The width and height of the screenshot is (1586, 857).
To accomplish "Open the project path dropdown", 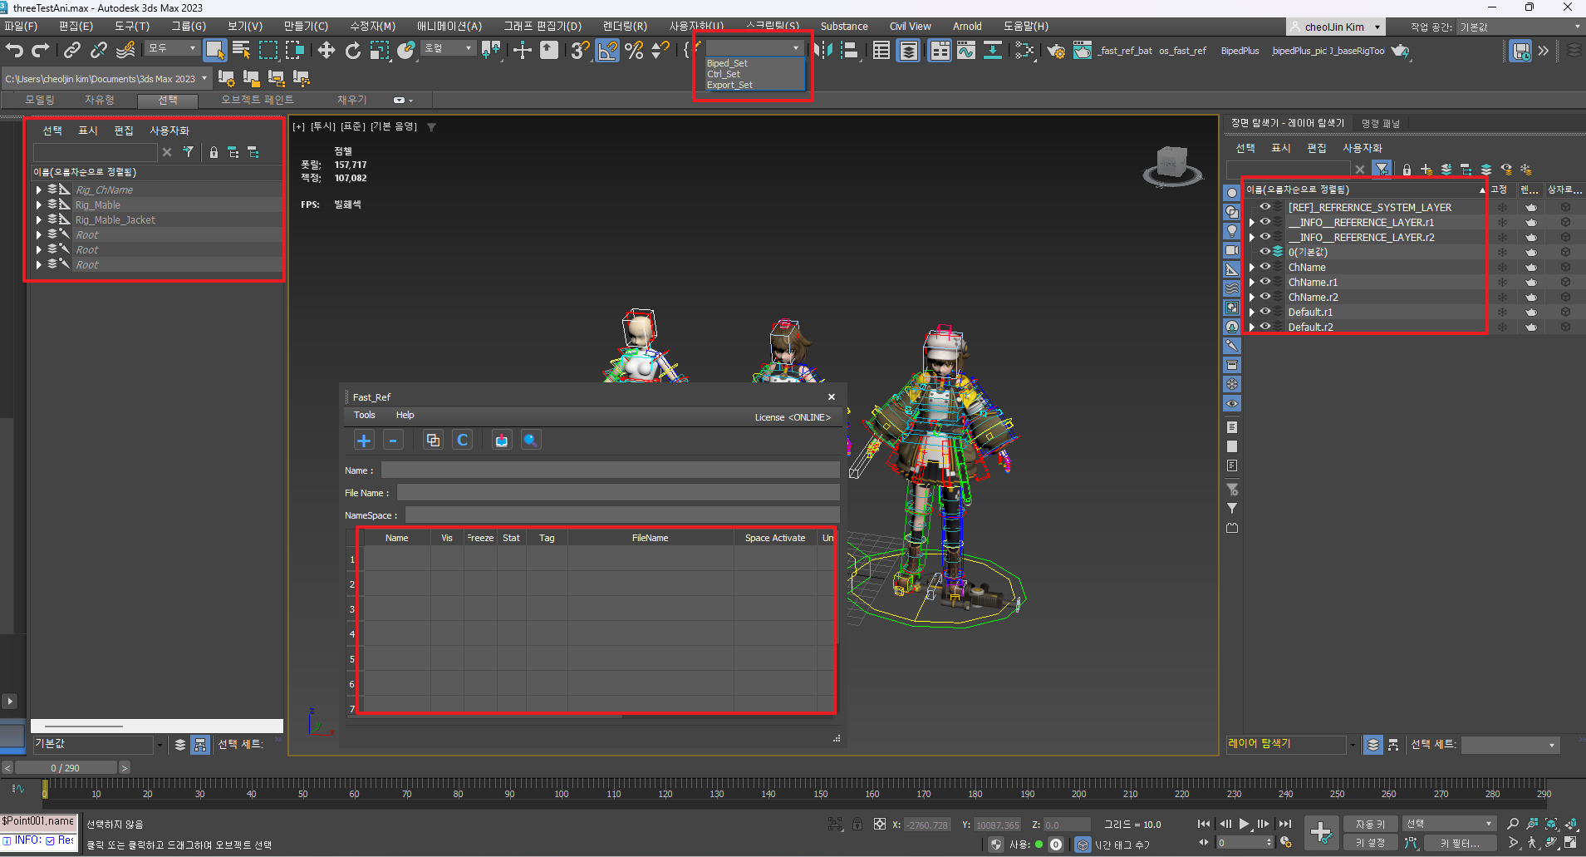I will click(204, 79).
